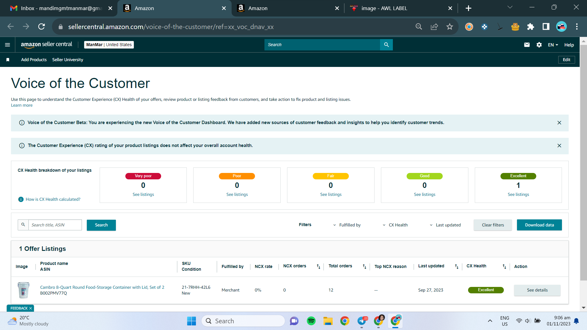587x330 pixels.
Task: Bookmark this page with the star icon
Action: tap(449, 27)
